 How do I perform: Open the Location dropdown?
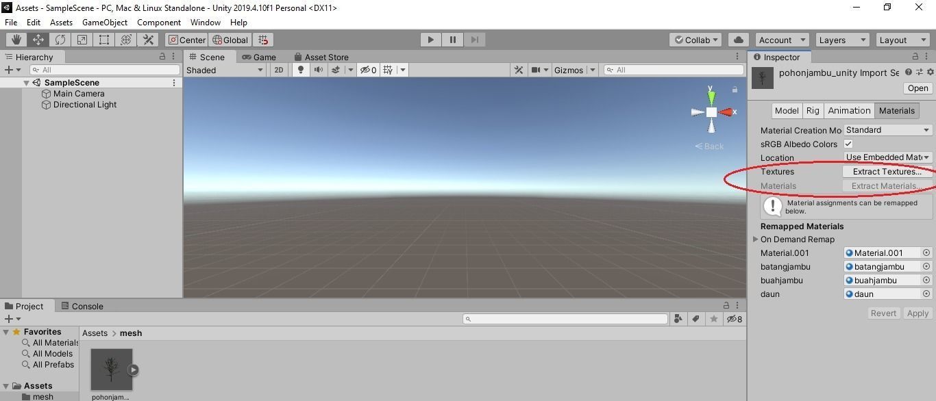click(887, 157)
